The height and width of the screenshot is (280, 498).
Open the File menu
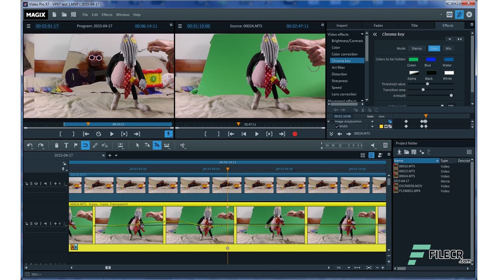click(x=85, y=14)
